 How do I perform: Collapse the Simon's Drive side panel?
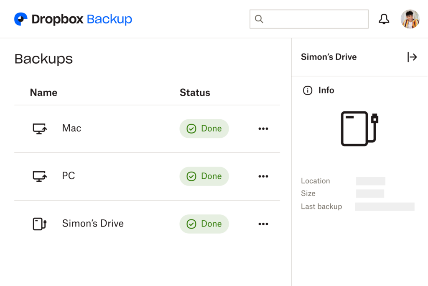412,57
